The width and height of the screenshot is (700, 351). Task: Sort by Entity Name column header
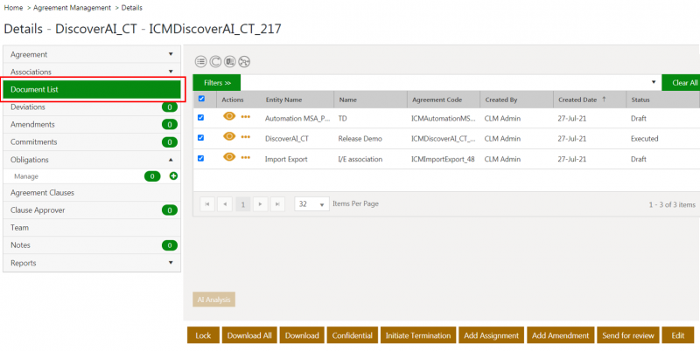click(283, 100)
